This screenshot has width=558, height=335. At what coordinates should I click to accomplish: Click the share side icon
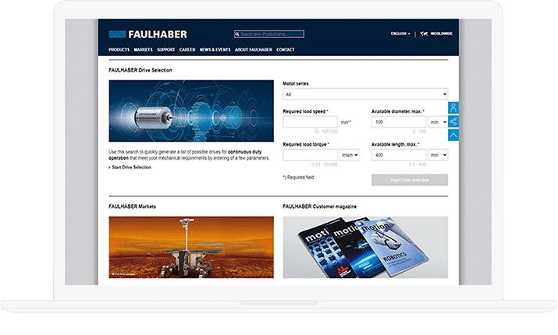(453, 122)
